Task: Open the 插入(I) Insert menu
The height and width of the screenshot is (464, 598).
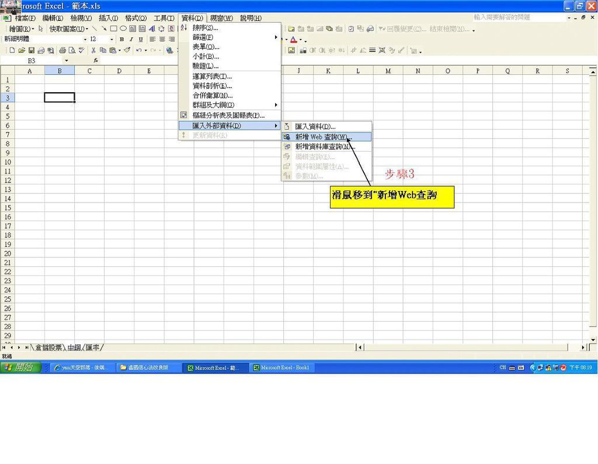Action: click(x=108, y=18)
